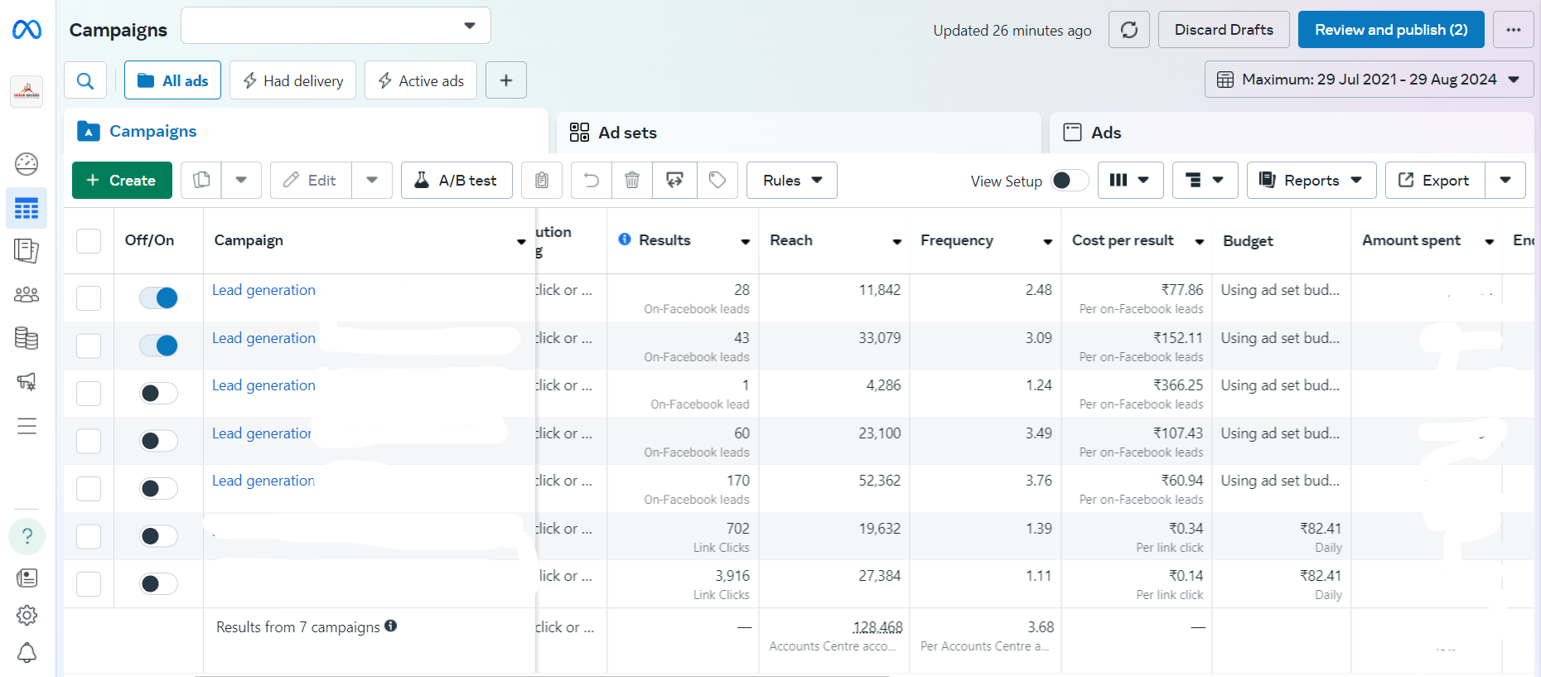Click the account selector field beside Campaigns
The width and height of the screenshot is (1541, 677).
336,26
